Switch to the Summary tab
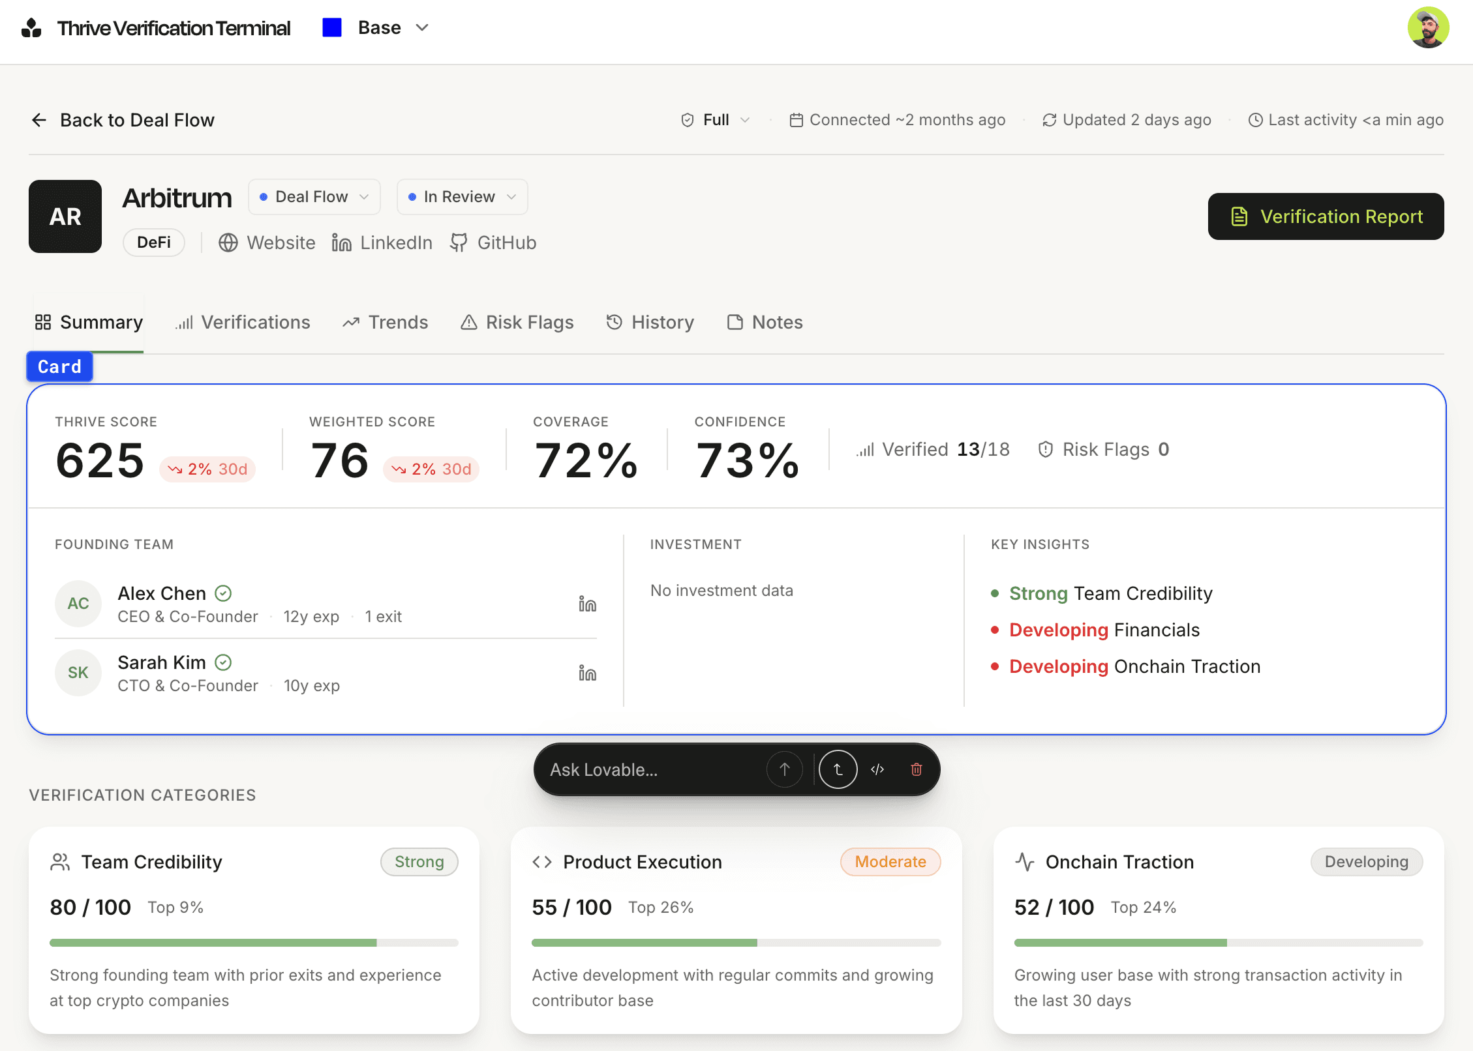 point(89,322)
